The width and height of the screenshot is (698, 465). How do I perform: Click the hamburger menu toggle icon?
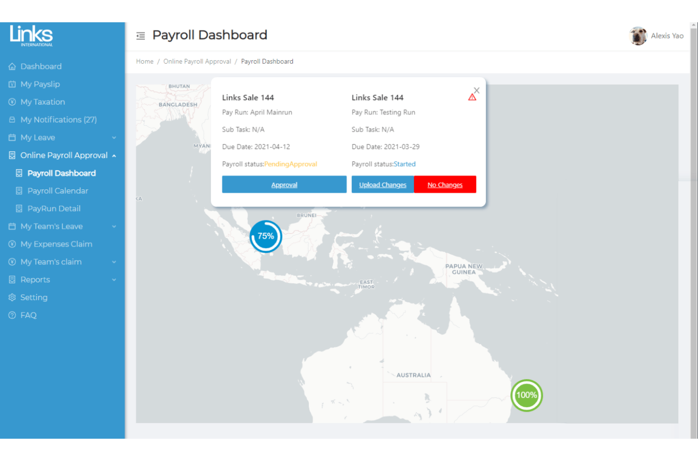141,36
